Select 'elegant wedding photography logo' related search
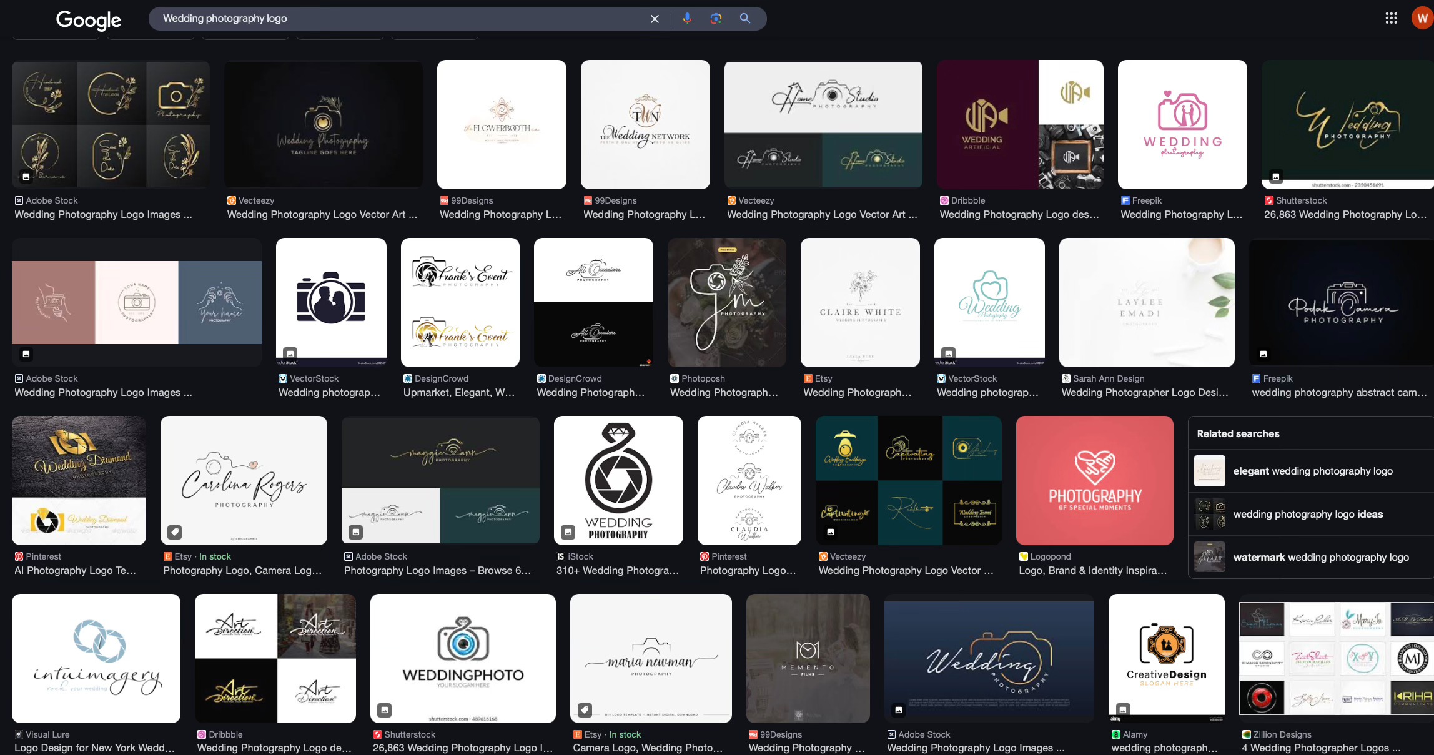The image size is (1434, 755). 1312,471
